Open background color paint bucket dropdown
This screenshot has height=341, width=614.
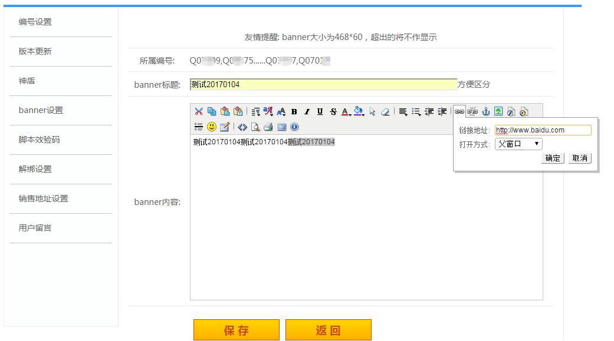pos(359,112)
